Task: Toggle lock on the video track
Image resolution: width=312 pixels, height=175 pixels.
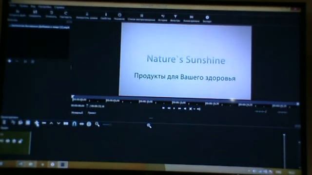Action: (x=20, y=141)
